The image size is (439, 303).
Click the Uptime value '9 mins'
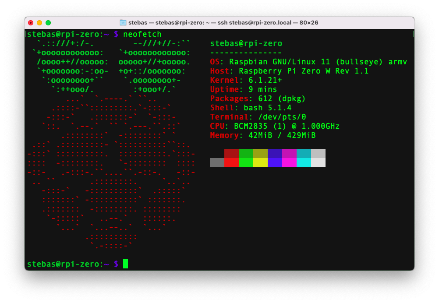pyautogui.click(x=262, y=89)
